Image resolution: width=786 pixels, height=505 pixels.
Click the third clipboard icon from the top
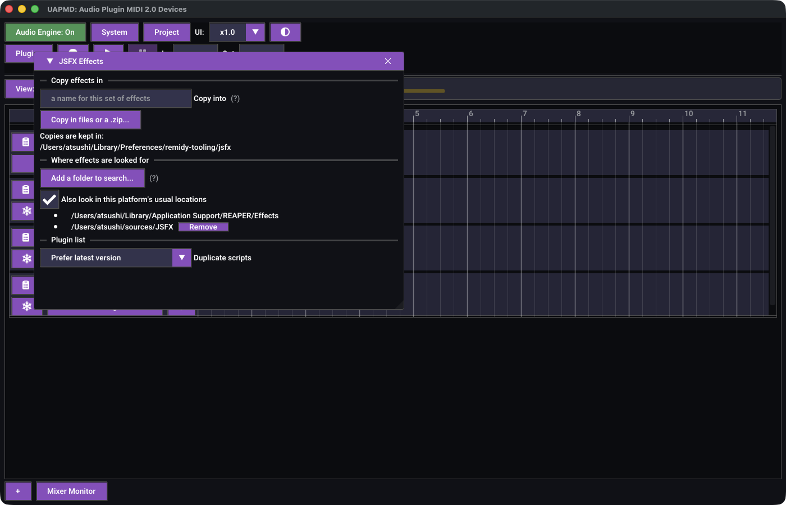tap(26, 237)
